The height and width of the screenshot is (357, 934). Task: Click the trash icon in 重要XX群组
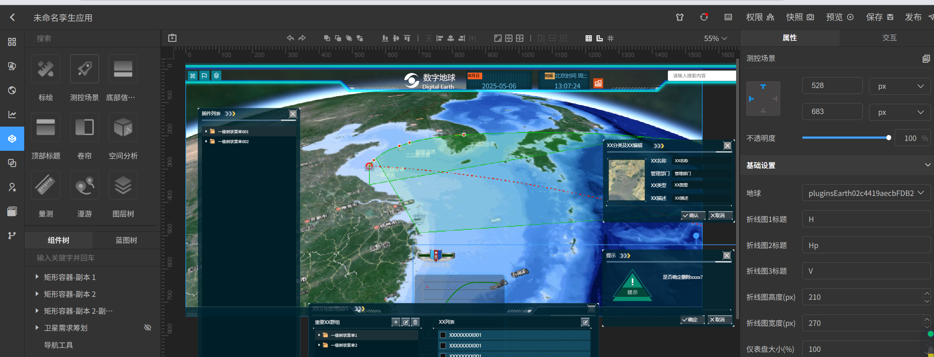coord(415,322)
